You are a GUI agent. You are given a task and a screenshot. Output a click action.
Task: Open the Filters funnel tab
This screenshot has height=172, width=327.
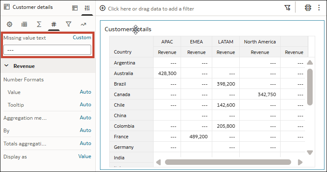pos(68,24)
